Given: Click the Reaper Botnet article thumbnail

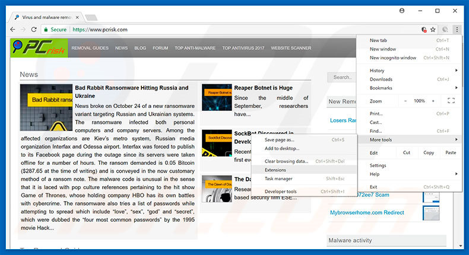Looking at the screenshot, I should click(217, 97).
